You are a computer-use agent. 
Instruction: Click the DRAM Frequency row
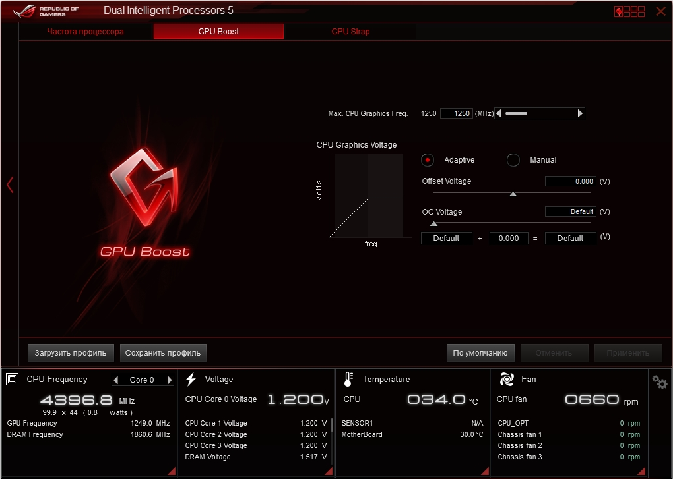88,434
